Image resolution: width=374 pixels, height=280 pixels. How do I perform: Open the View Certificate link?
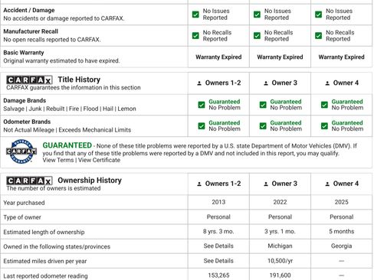coord(99,160)
